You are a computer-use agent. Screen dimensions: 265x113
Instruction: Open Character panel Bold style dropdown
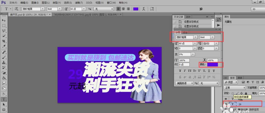(213, 37)
